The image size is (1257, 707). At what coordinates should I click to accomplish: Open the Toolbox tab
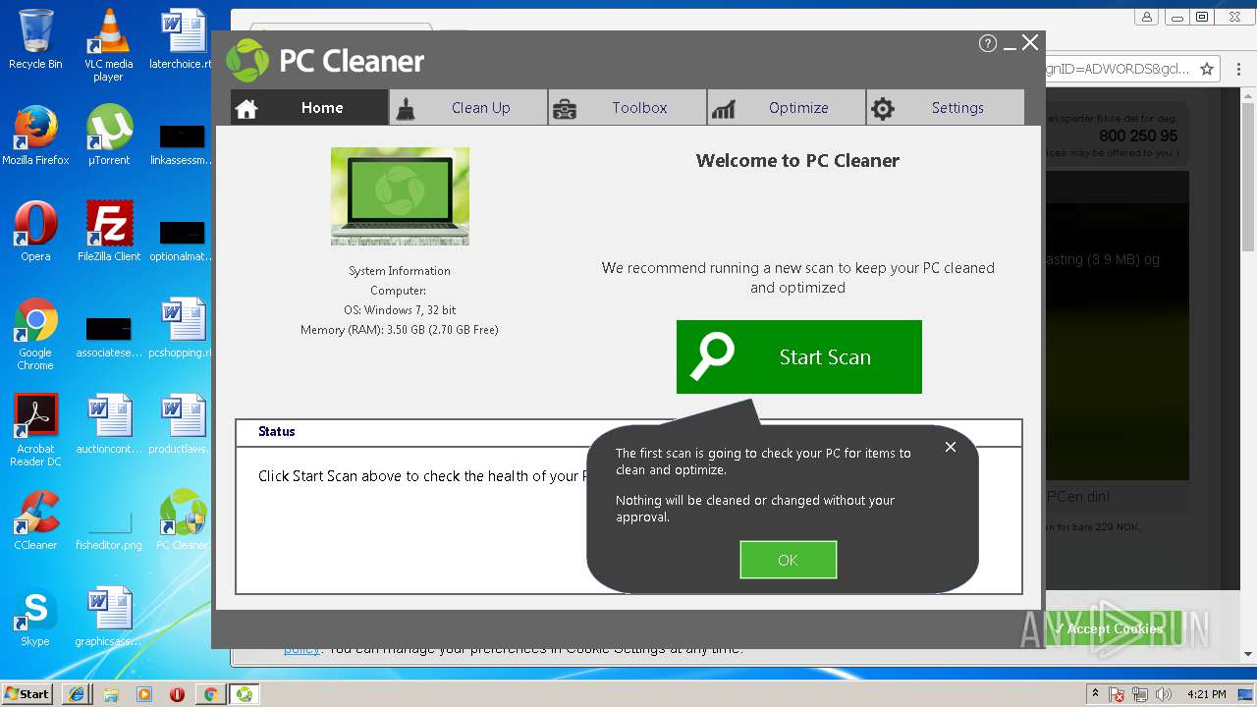tap(628, 108)
